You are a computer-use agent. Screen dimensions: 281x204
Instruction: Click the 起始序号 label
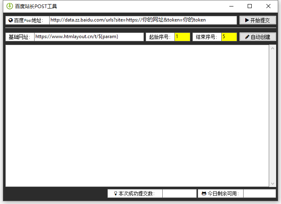click(160, 37)
